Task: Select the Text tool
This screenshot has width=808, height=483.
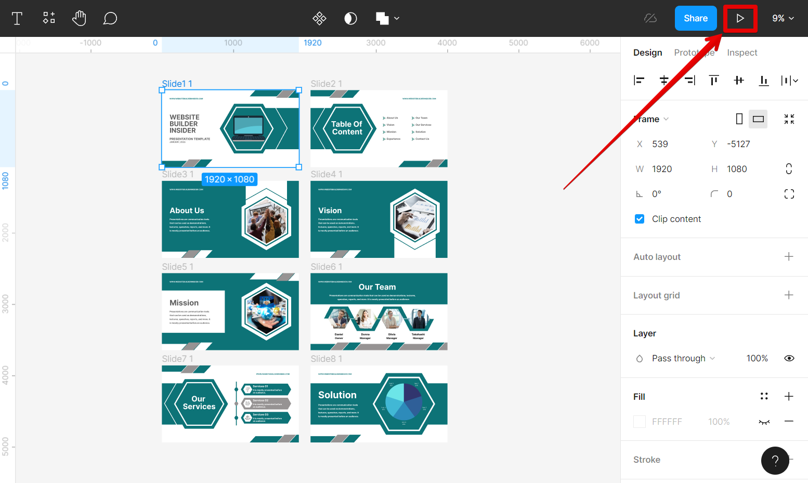Action: pyautogui.click(x=17, y=19)
